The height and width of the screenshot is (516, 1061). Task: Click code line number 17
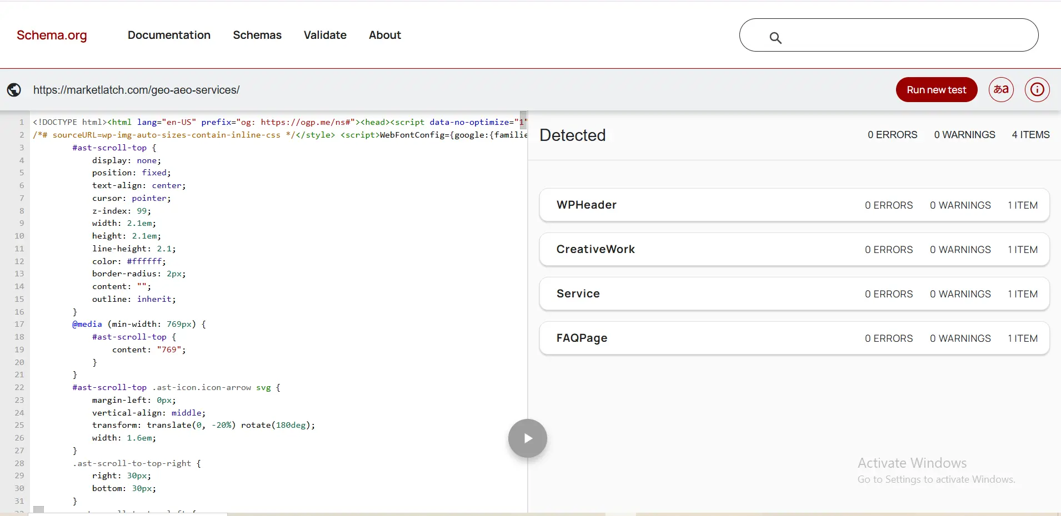pyautogui.click(x=19, y=324)
